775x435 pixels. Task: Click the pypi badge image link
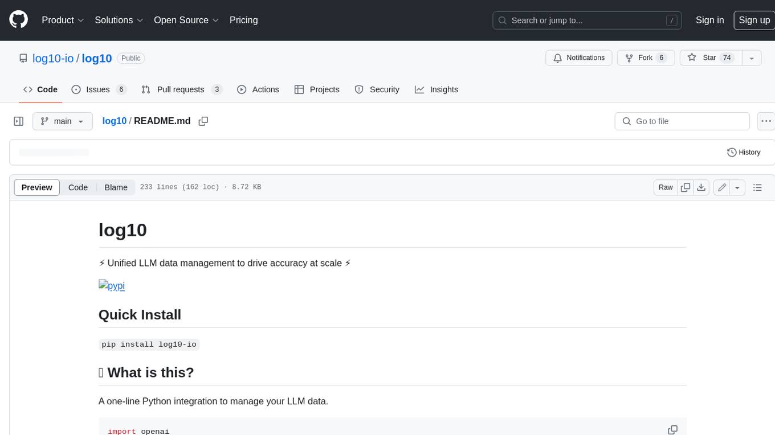tap(112, 285)
